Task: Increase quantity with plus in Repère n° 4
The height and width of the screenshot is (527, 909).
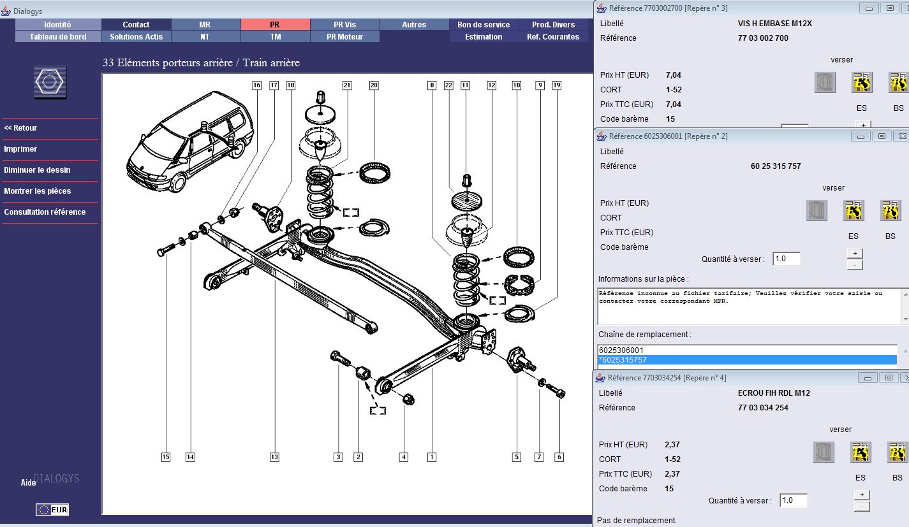Action: tap(861, 495)
